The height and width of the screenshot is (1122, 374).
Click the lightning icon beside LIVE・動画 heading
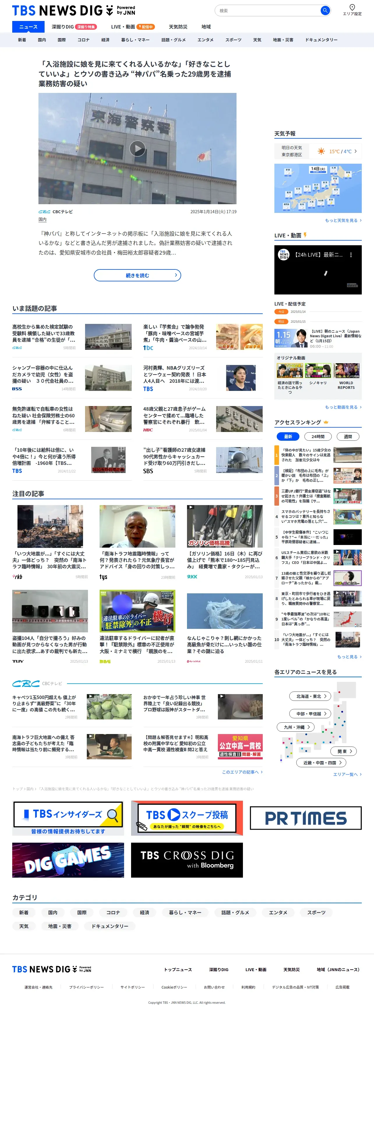click(305, 235)
